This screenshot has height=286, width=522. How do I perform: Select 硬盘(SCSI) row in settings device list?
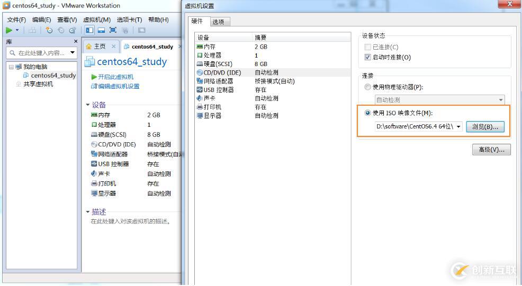[273, 64]
